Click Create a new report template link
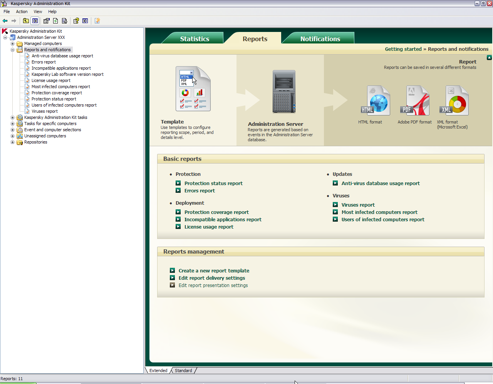The height and width of the screenshot is (384, 493). coord(214,270)
